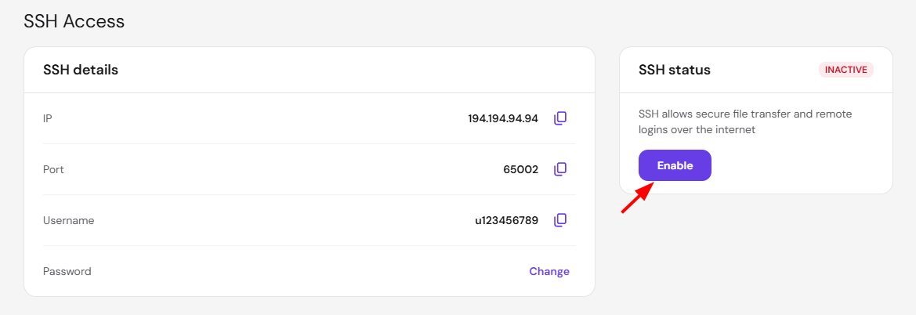This screenshot has width=916, height=315.
Task: Click the Password field label
Action: (x=67, y=271)
